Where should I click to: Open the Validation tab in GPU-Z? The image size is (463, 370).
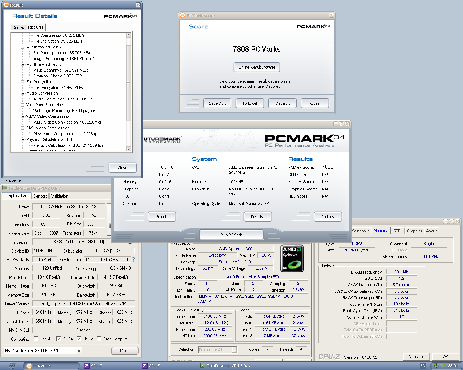click(x=60, y=196)
